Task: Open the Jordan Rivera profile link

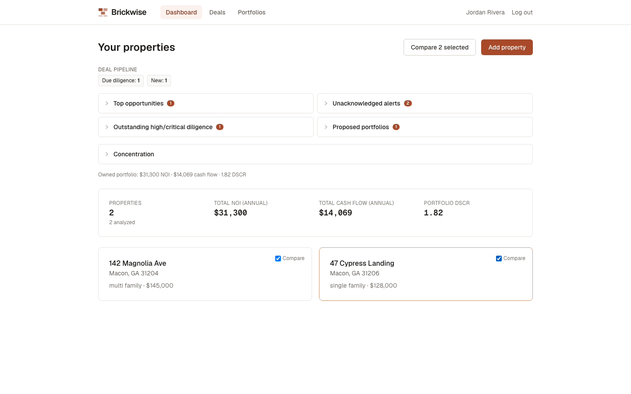Action: tap(485, 12)
